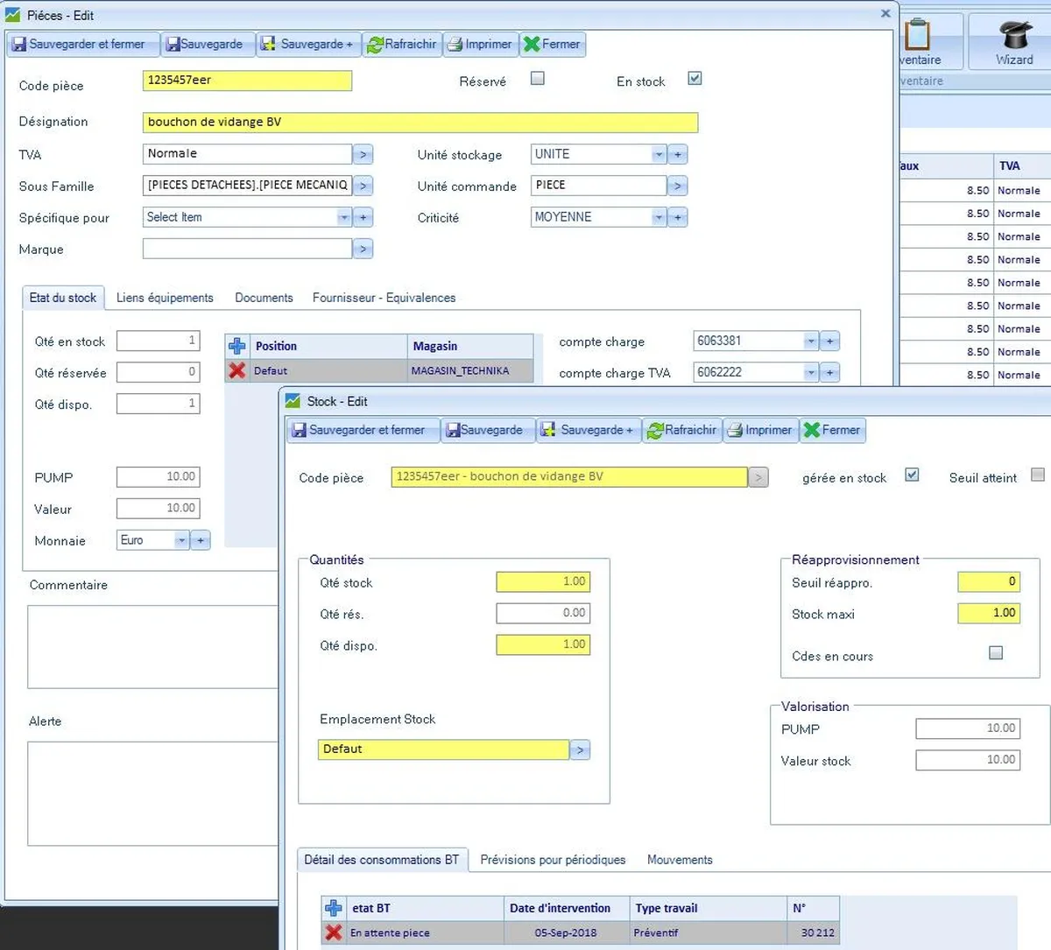Toggle the Réservé checkbox
Viewport: 1051px width, 950px height.
tap(538, 78)
